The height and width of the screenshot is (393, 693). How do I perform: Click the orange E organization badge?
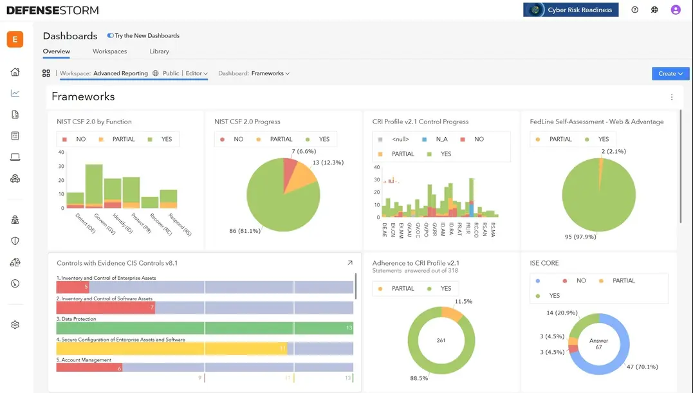pos(15,39)
